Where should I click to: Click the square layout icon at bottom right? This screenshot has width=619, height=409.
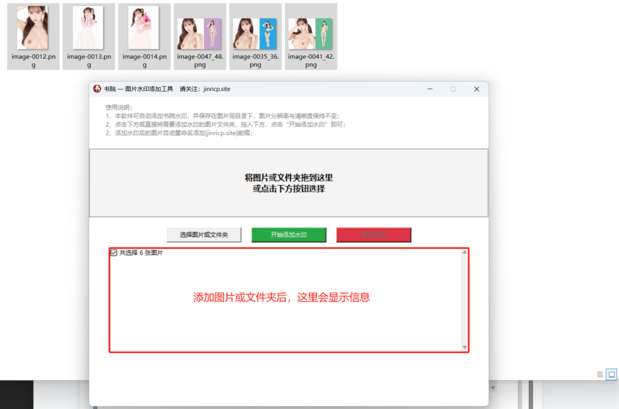[x=609, y=374]
